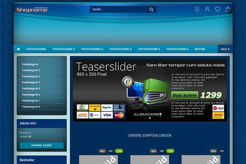
Task: Click the GAMBIO ADMIN button
Action: click(42, 145)
